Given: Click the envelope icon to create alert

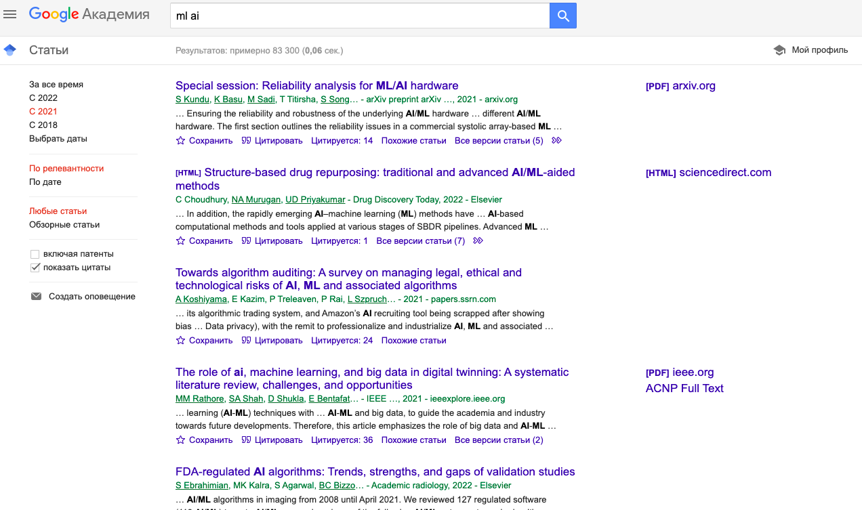Looking at the screenshot, I should 36,297.
